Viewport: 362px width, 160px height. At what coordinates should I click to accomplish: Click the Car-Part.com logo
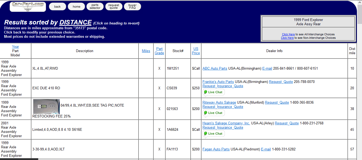pyautogui.click(x=28, y=7)
